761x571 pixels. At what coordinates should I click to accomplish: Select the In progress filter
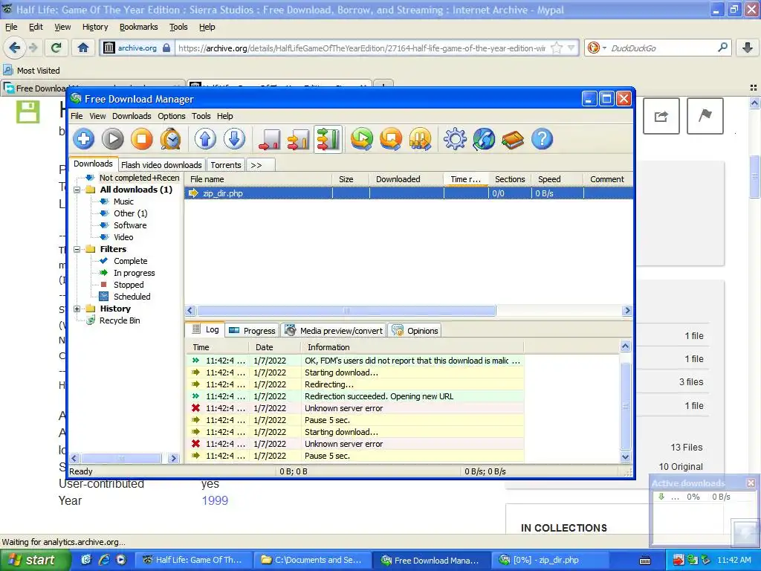[135, 273]
